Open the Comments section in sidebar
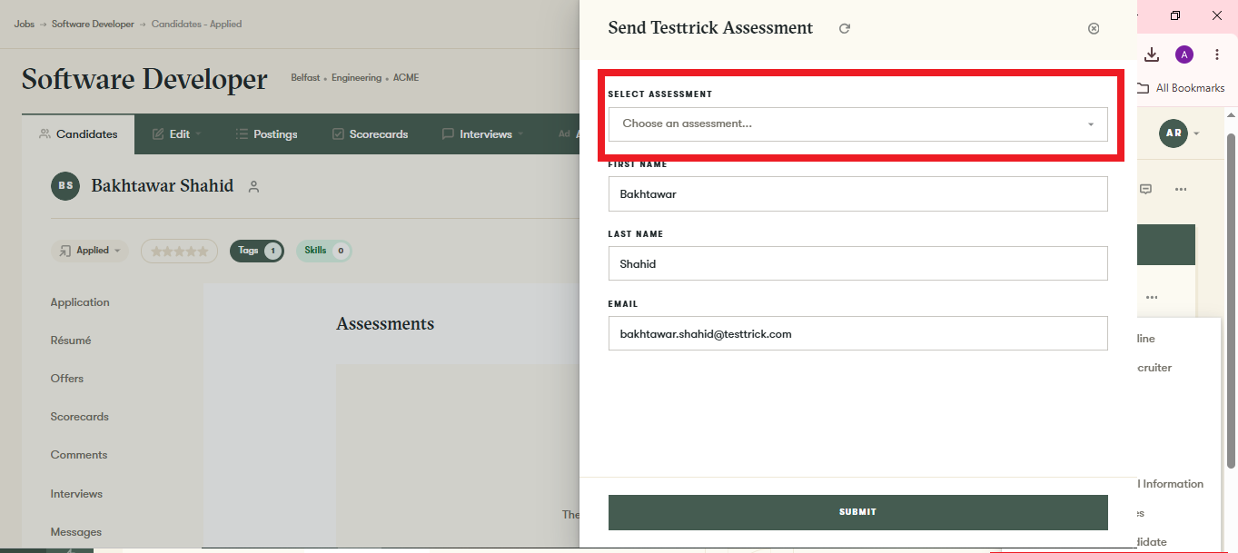The image size is (1238, 553). 79,455
